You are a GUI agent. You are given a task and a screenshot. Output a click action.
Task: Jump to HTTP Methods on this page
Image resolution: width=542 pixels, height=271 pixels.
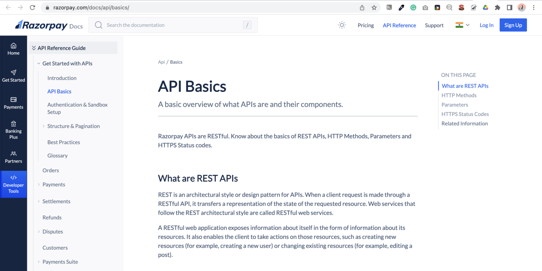(x=459, y=95)
